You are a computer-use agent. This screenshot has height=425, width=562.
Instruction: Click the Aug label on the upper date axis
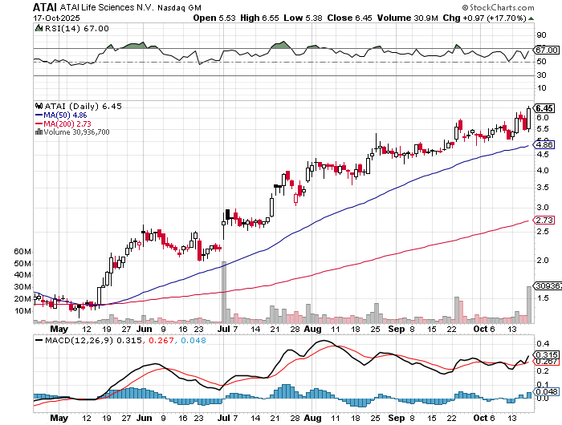click(x=312, y=329)
